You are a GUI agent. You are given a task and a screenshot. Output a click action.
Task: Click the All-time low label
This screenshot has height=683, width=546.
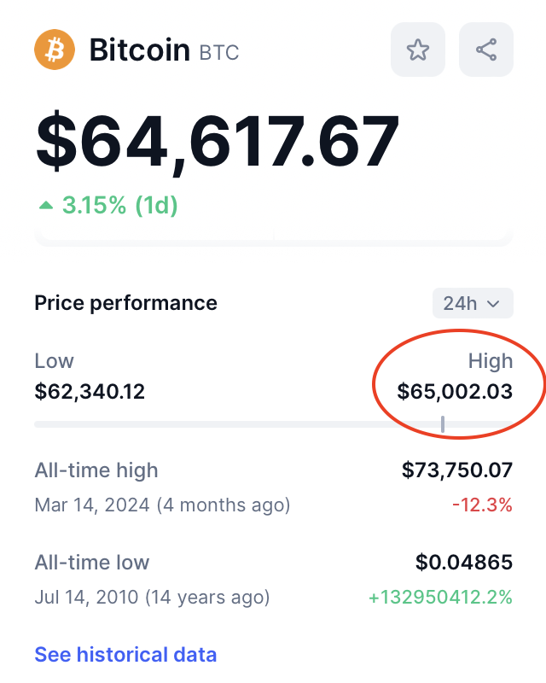[x=91, y=563]
